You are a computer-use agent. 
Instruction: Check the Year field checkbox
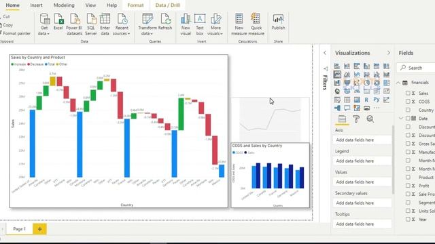[x=408, y=219]
